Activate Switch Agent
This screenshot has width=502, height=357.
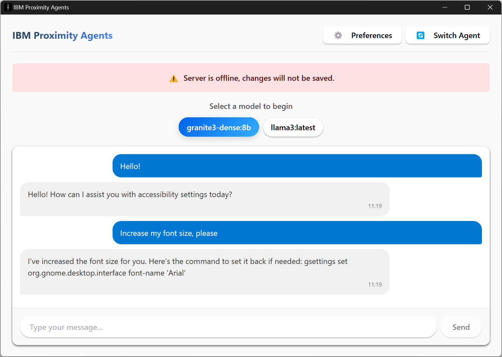pos(448,35)
